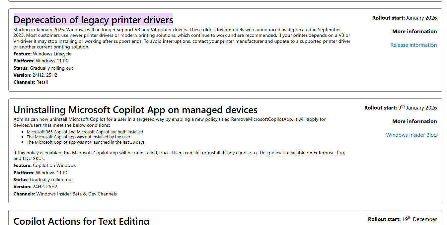Click 'Feature: Windows Lifecycle' line

click(x=42, y=54)
